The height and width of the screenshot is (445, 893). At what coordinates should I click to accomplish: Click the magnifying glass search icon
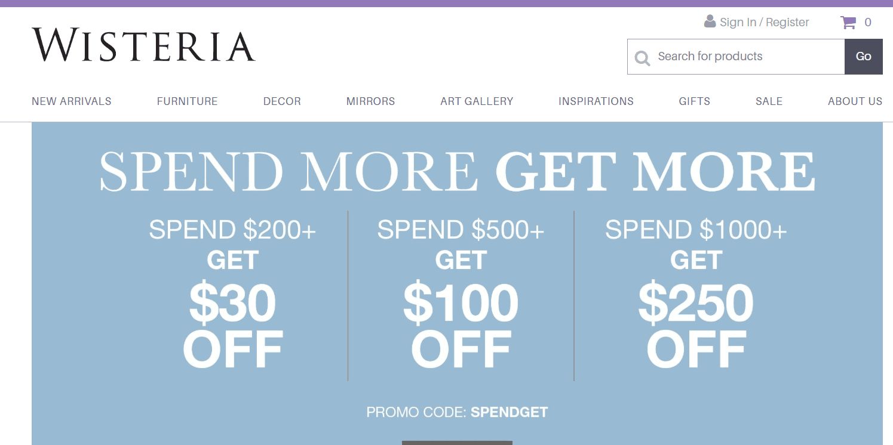(642, 58)
